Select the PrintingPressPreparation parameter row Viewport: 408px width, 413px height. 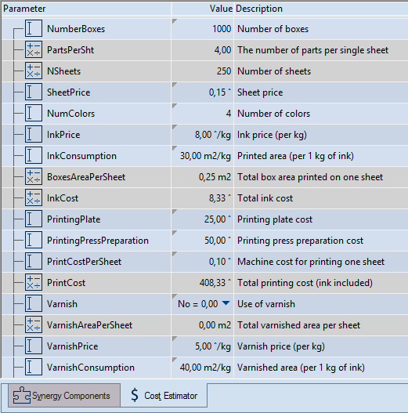click(204, 241)
